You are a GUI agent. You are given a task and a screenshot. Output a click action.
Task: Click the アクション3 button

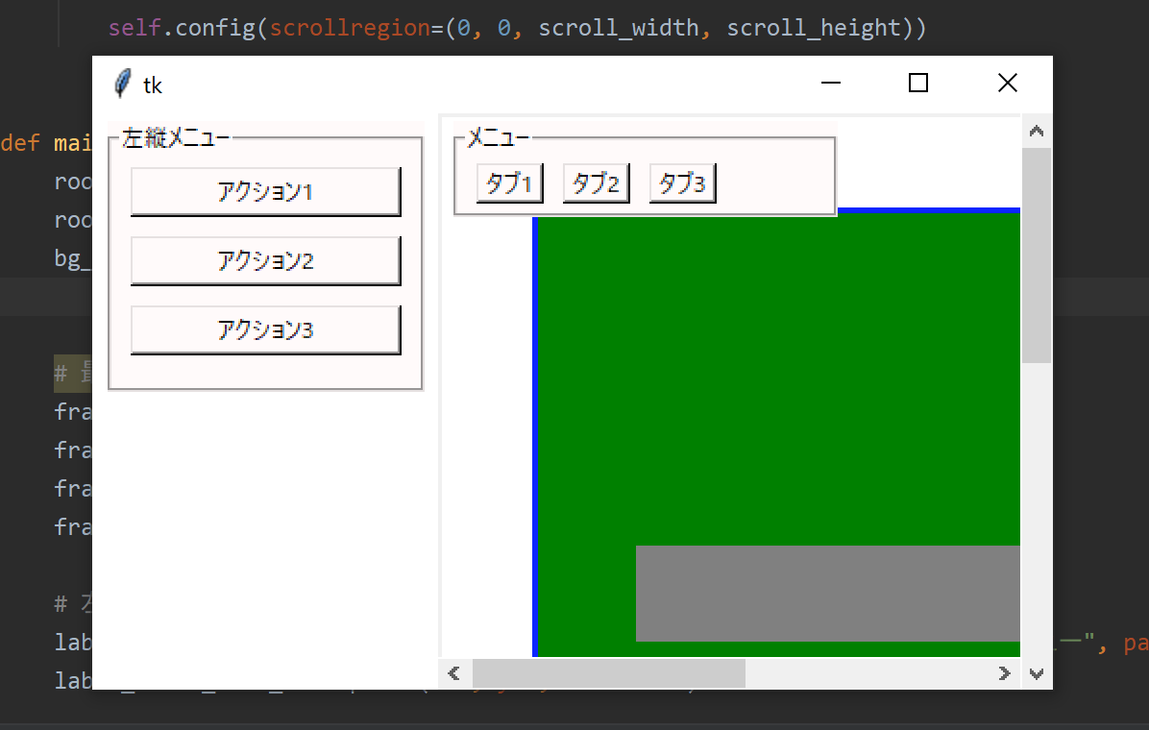(265, 329)
